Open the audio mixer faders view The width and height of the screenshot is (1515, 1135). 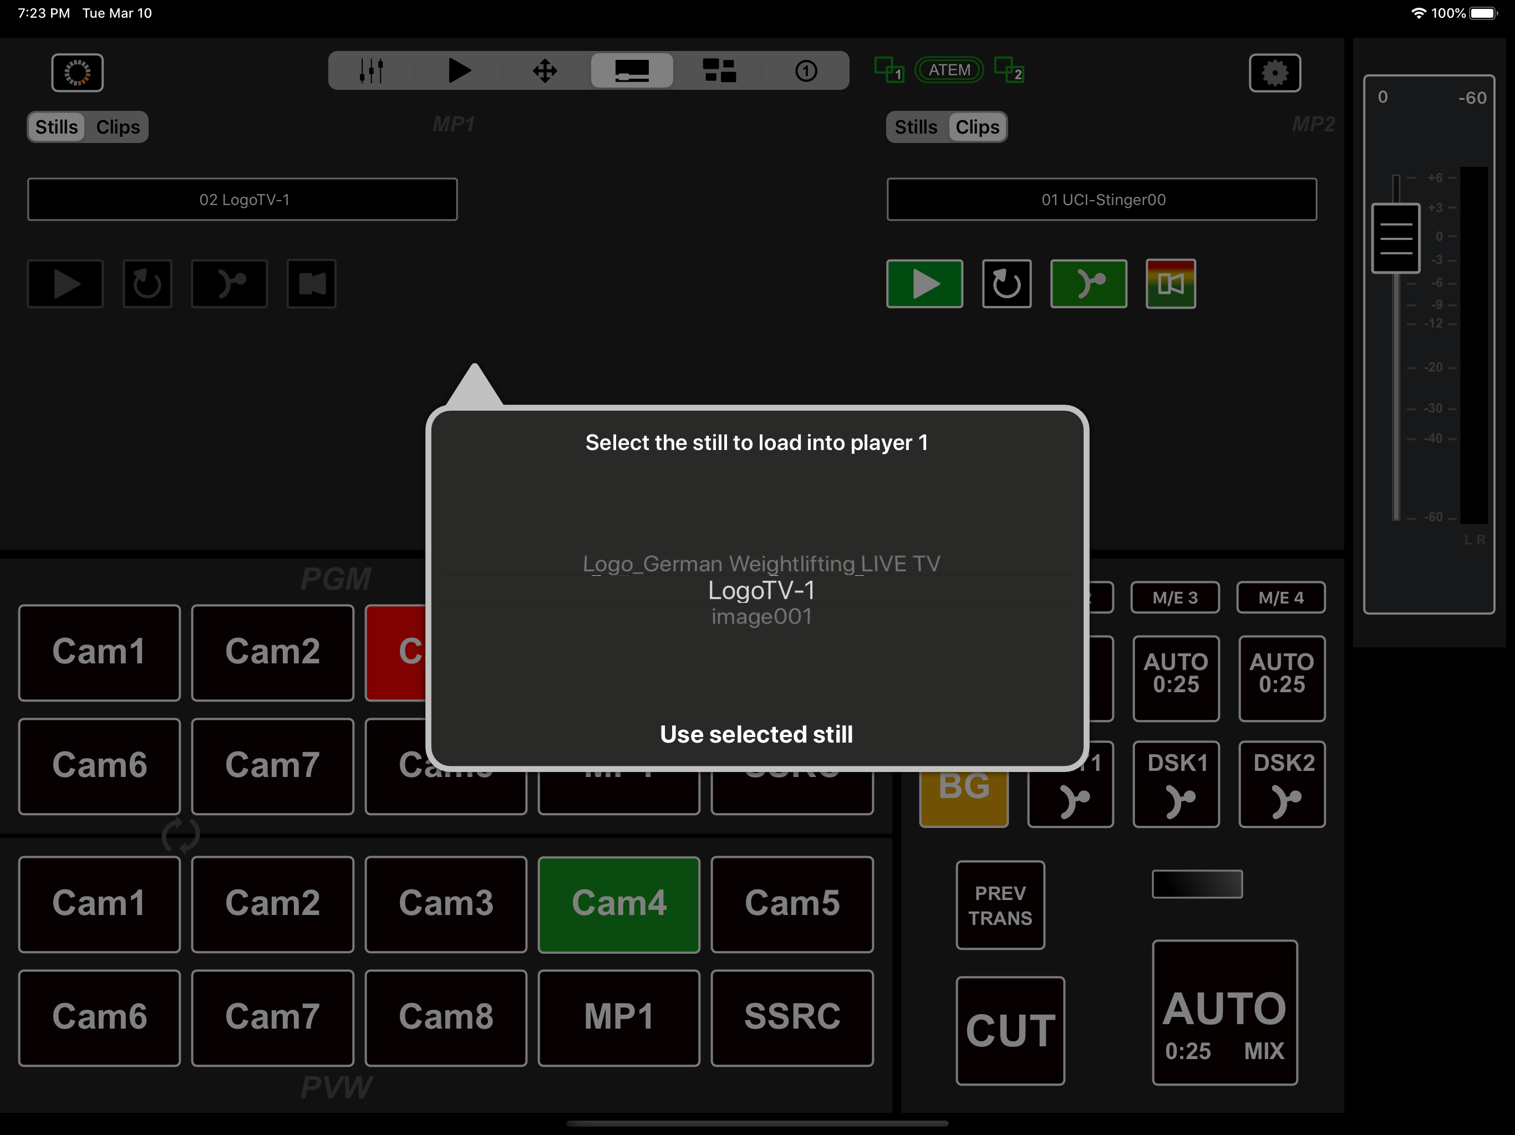[x=371, y=70]
